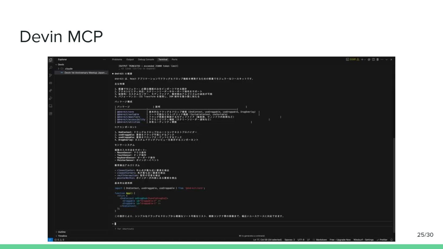Click the bottom grid icon in activity bar

point(50,114)
